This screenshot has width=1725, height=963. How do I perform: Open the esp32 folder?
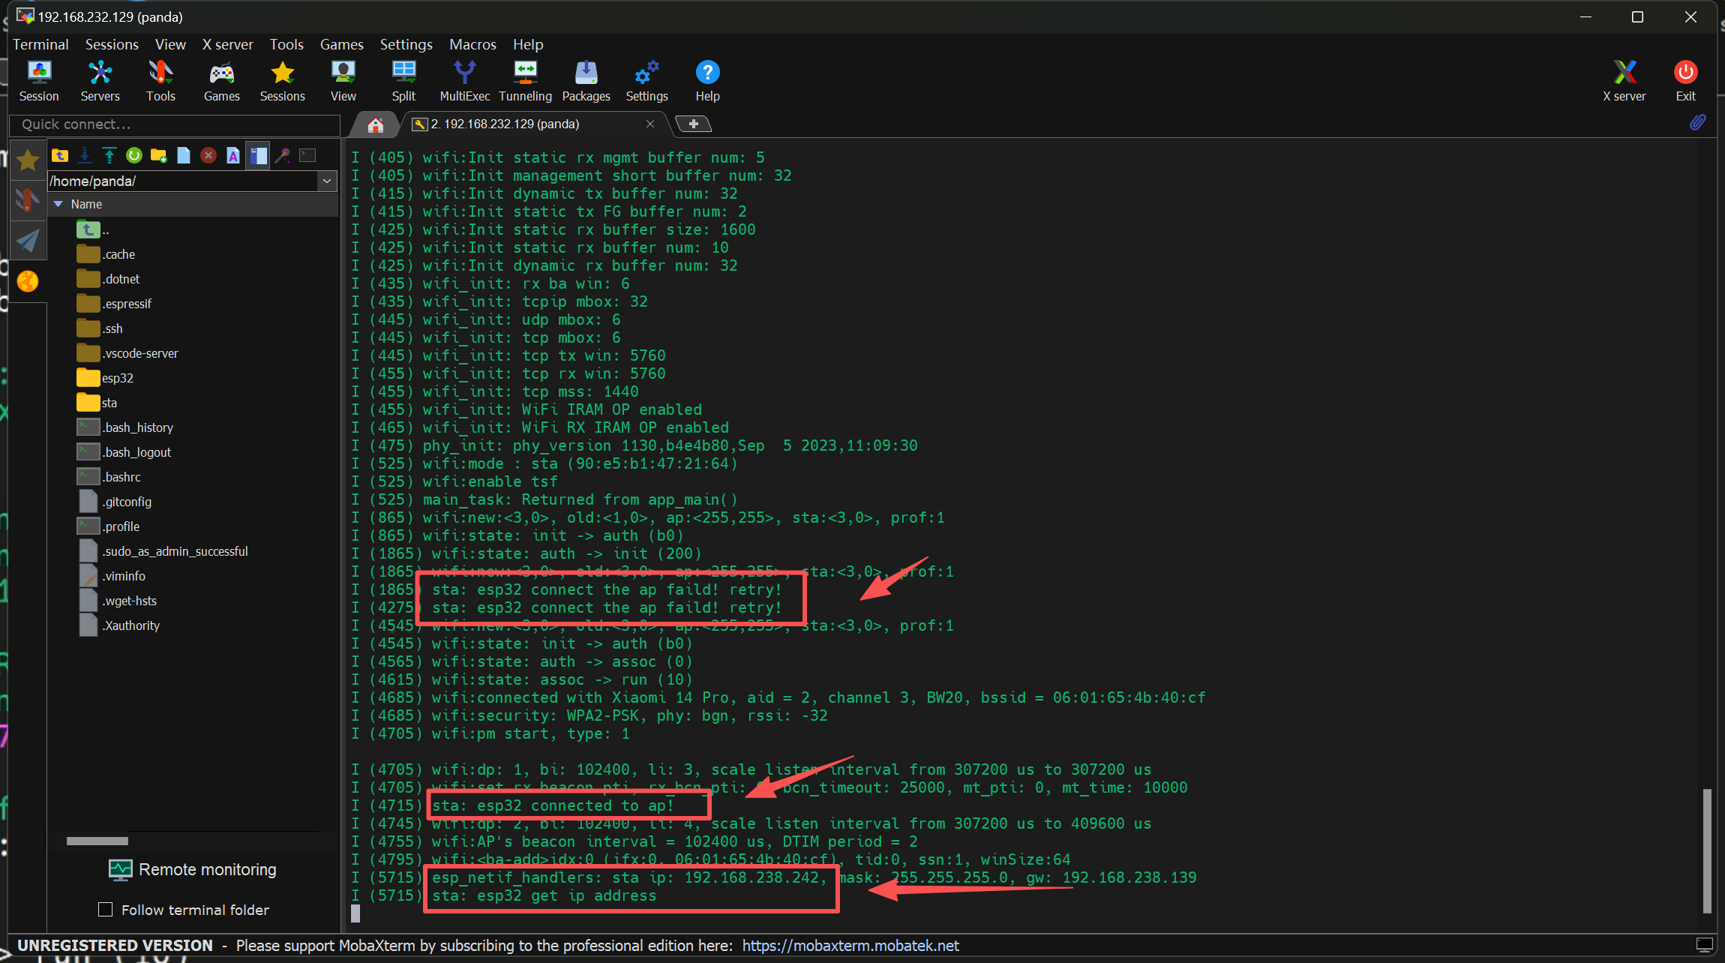pyautogui.click(x=117, y=378)
